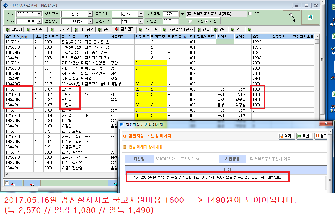Select the 지원 radio button

(x=206, y=21)
